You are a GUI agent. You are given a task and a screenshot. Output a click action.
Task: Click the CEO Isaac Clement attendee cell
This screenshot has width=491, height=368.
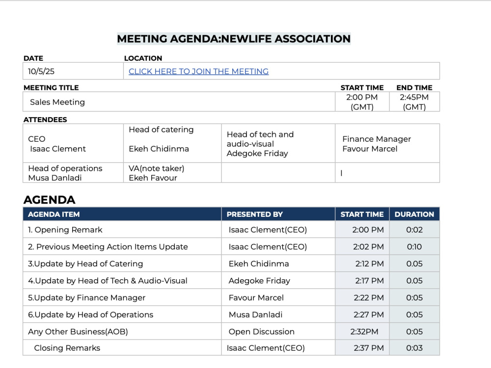point(73,143)
